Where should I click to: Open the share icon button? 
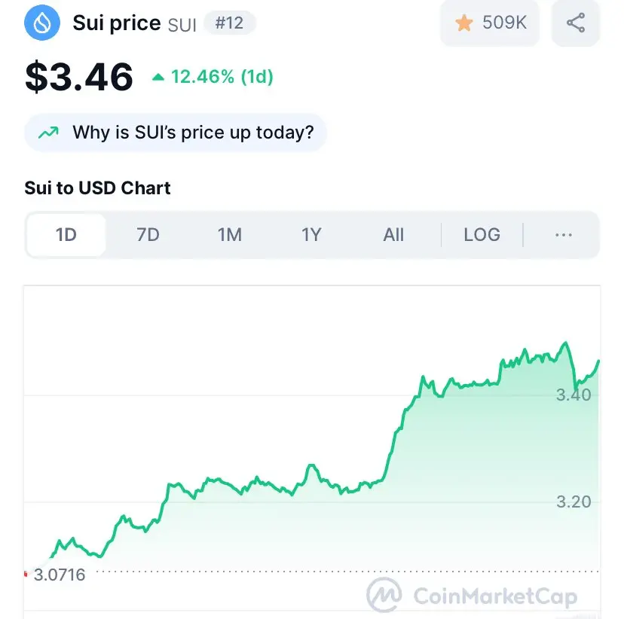[576, 23]
